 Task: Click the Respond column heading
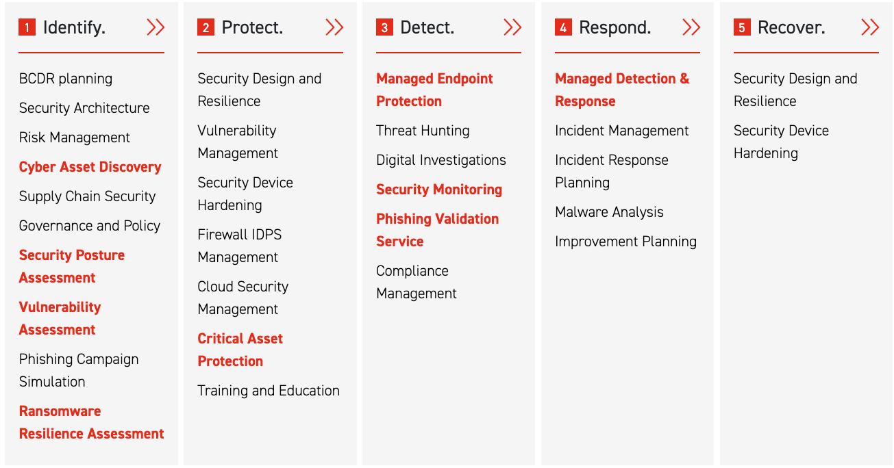point(614,28)
